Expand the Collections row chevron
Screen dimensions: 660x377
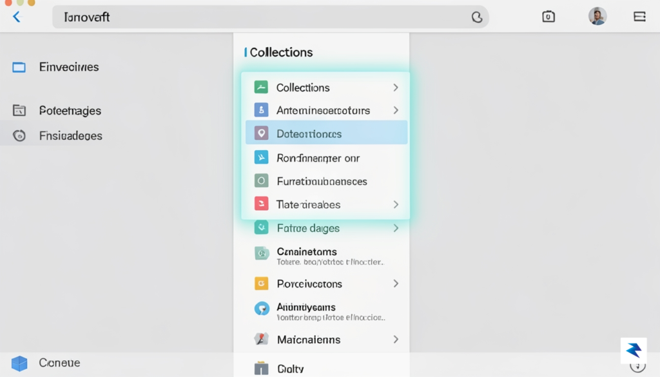(396, 88)
